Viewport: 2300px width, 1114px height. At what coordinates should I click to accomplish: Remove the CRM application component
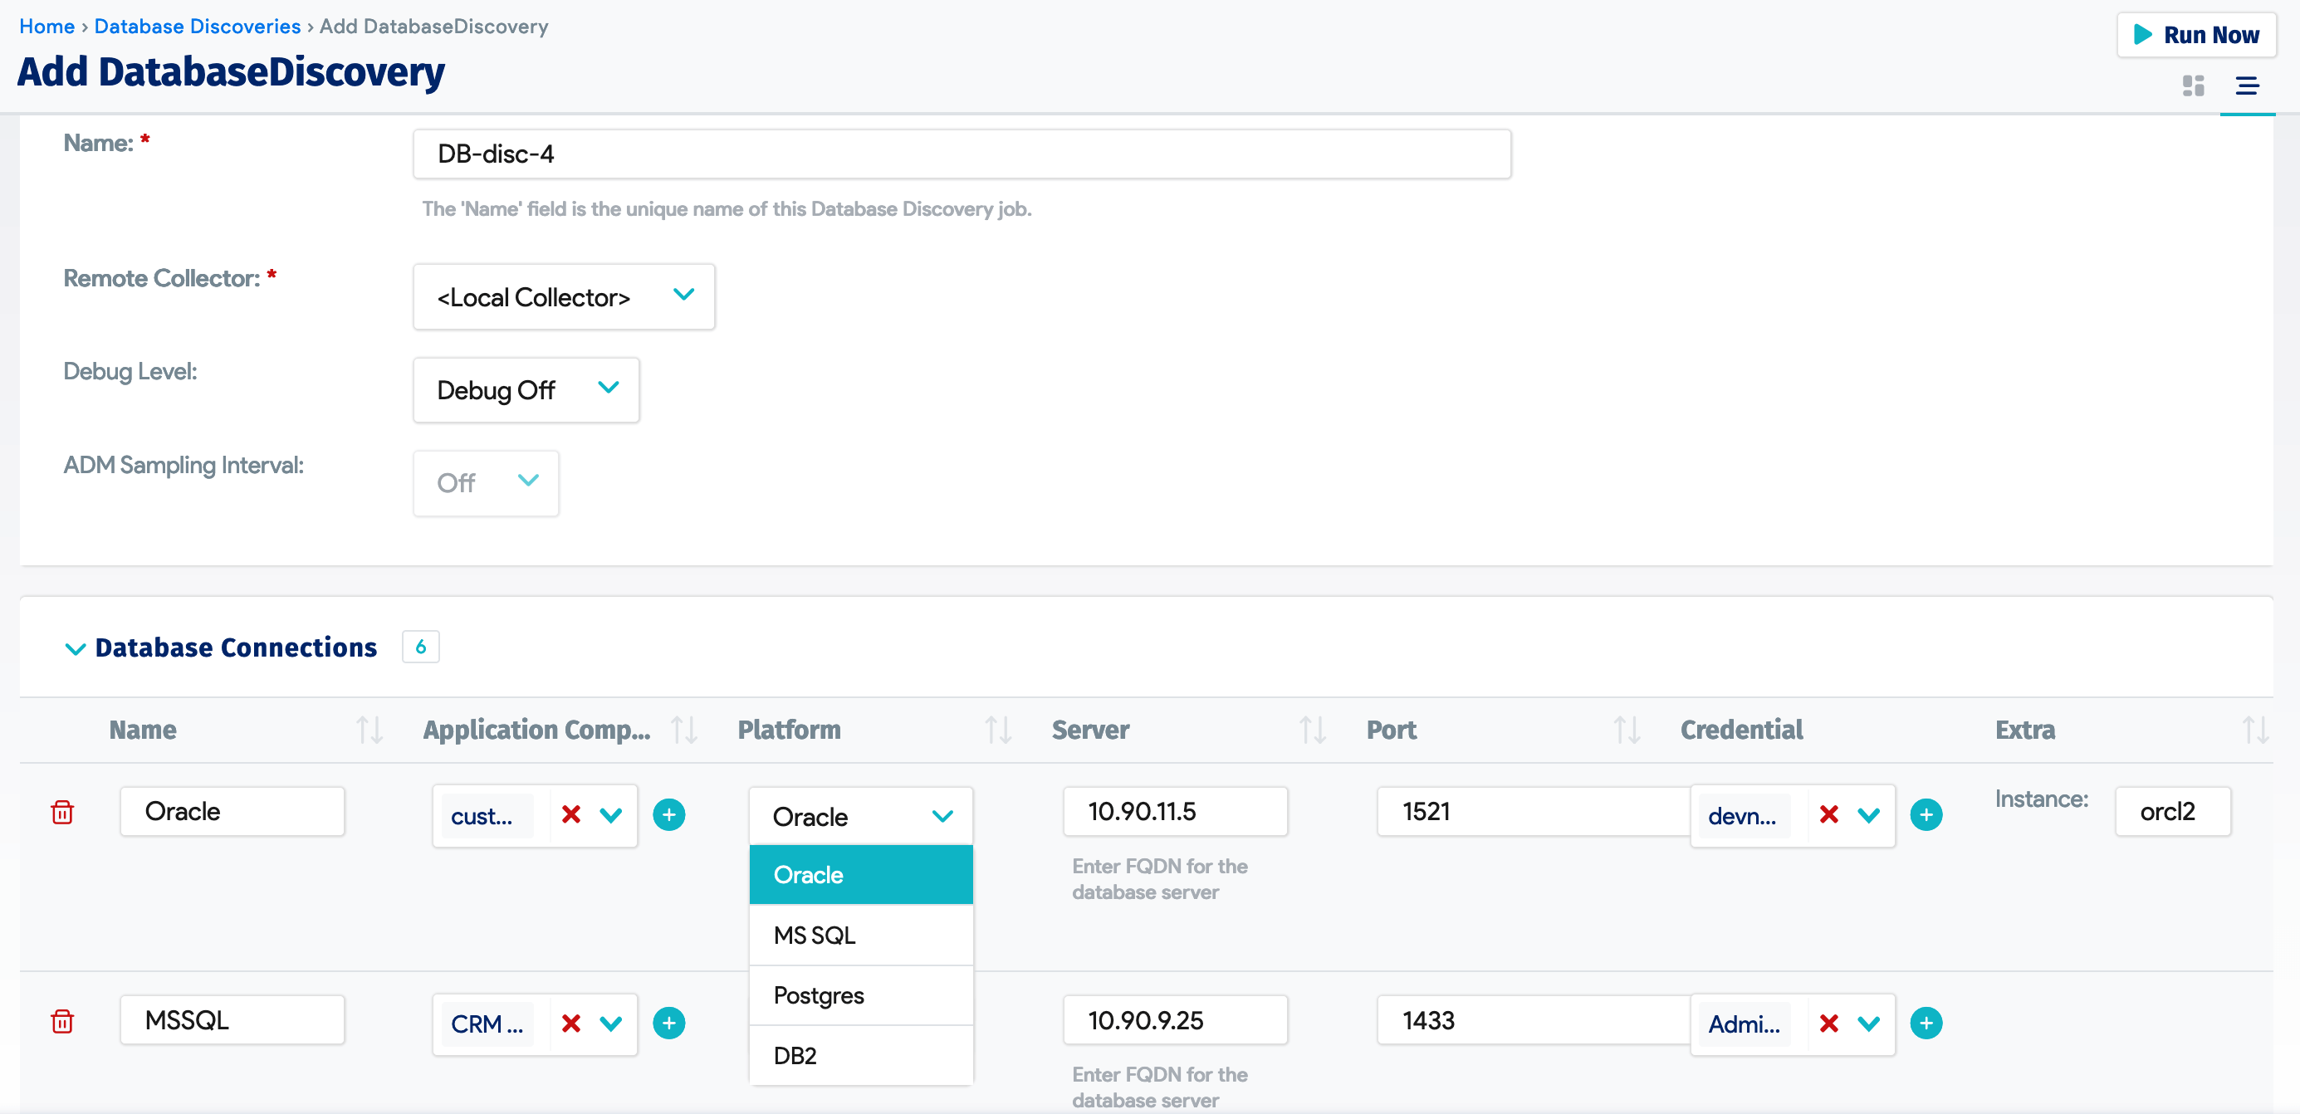(570, 1023)
